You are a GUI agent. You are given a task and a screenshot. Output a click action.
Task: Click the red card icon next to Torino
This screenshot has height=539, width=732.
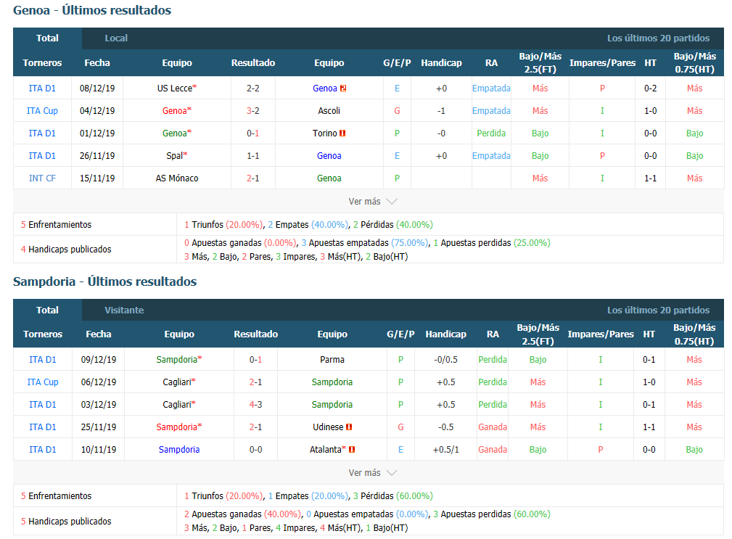(342, 133)
